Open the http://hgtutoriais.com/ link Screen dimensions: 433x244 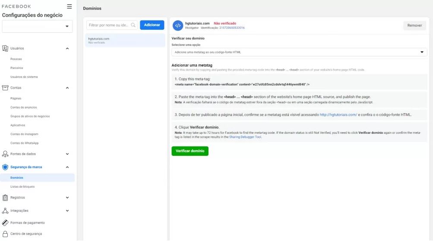point(338,115)
